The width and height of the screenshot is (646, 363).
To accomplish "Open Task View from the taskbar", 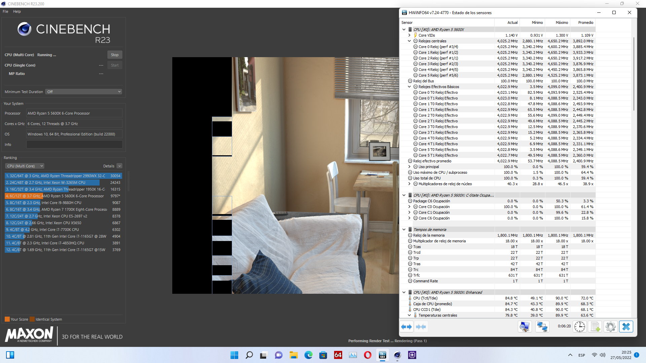I will coord(264,355).
